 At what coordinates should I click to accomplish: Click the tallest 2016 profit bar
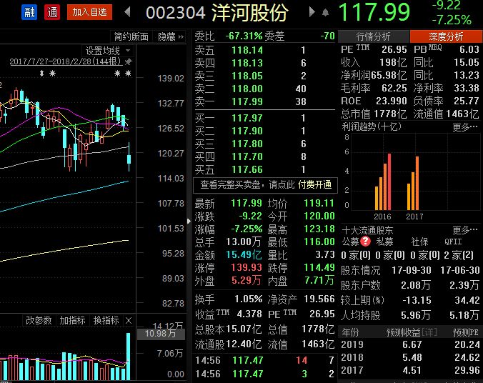[x=389, y=181]
